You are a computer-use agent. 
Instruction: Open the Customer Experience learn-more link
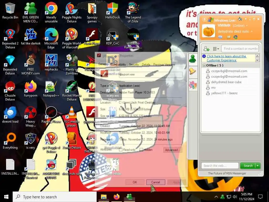pos(226,58)
